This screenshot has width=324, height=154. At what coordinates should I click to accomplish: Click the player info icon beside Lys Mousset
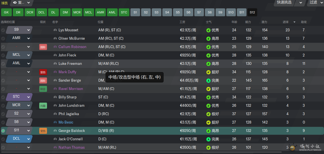tap(55, 30)
